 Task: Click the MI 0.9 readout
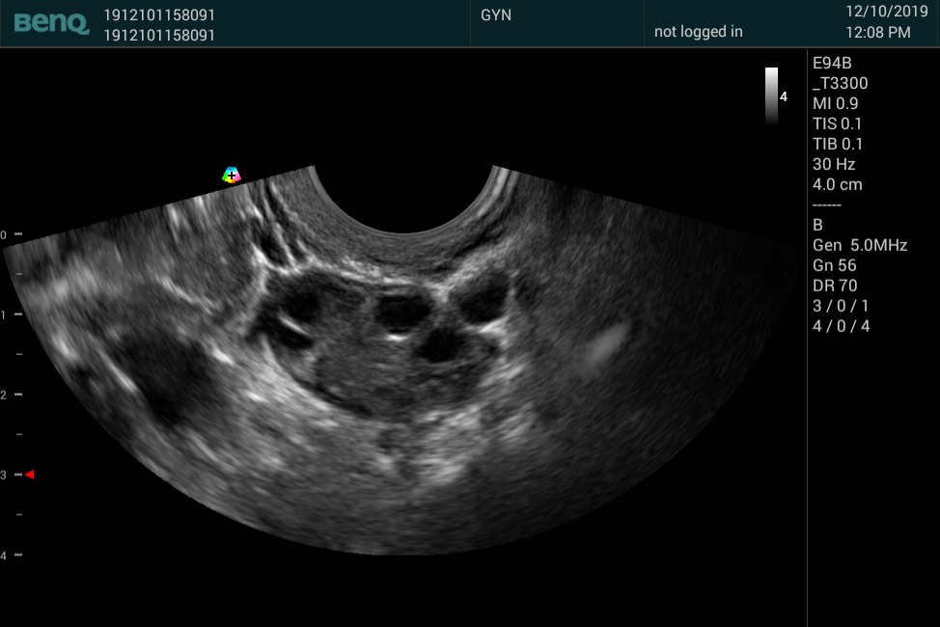[x=835, y=104]
